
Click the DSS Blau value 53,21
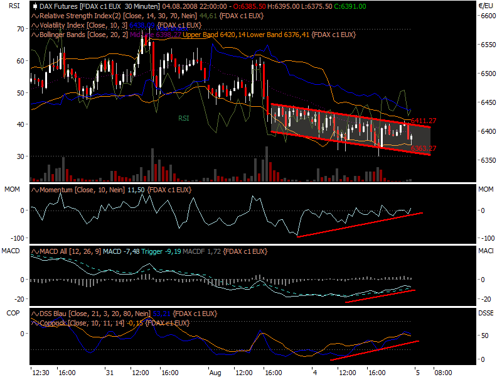point(162,314)
